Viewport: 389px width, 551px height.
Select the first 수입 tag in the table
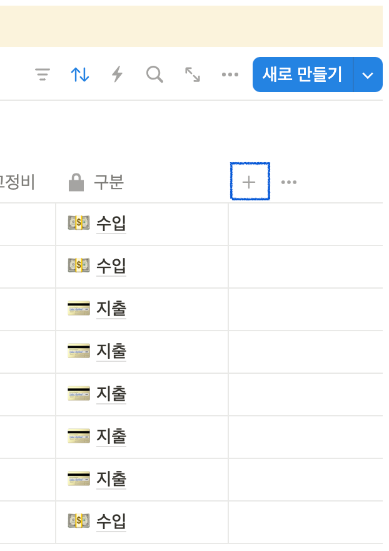(110, 223)
